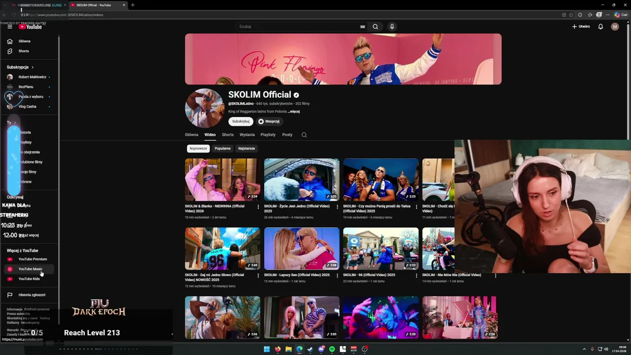The width and height of the screenshot is (631, 355).
Task: Open the Edge Copilot Czat button
Action: [621, 15]
